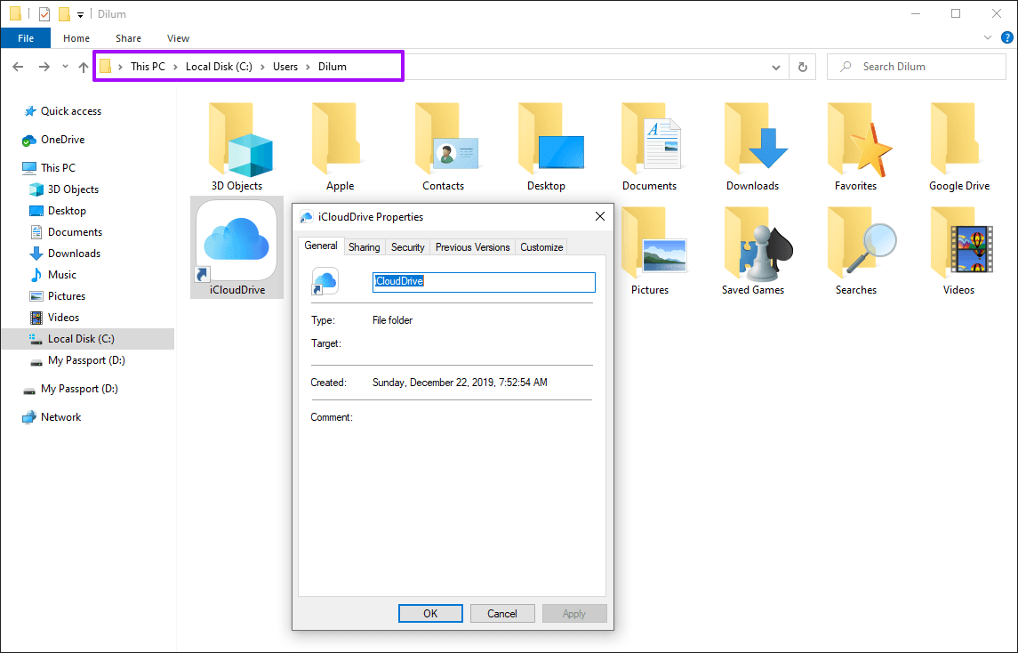The image size is (1018, 653).
Task: Go up one folder level
Action: coord(83,66)
